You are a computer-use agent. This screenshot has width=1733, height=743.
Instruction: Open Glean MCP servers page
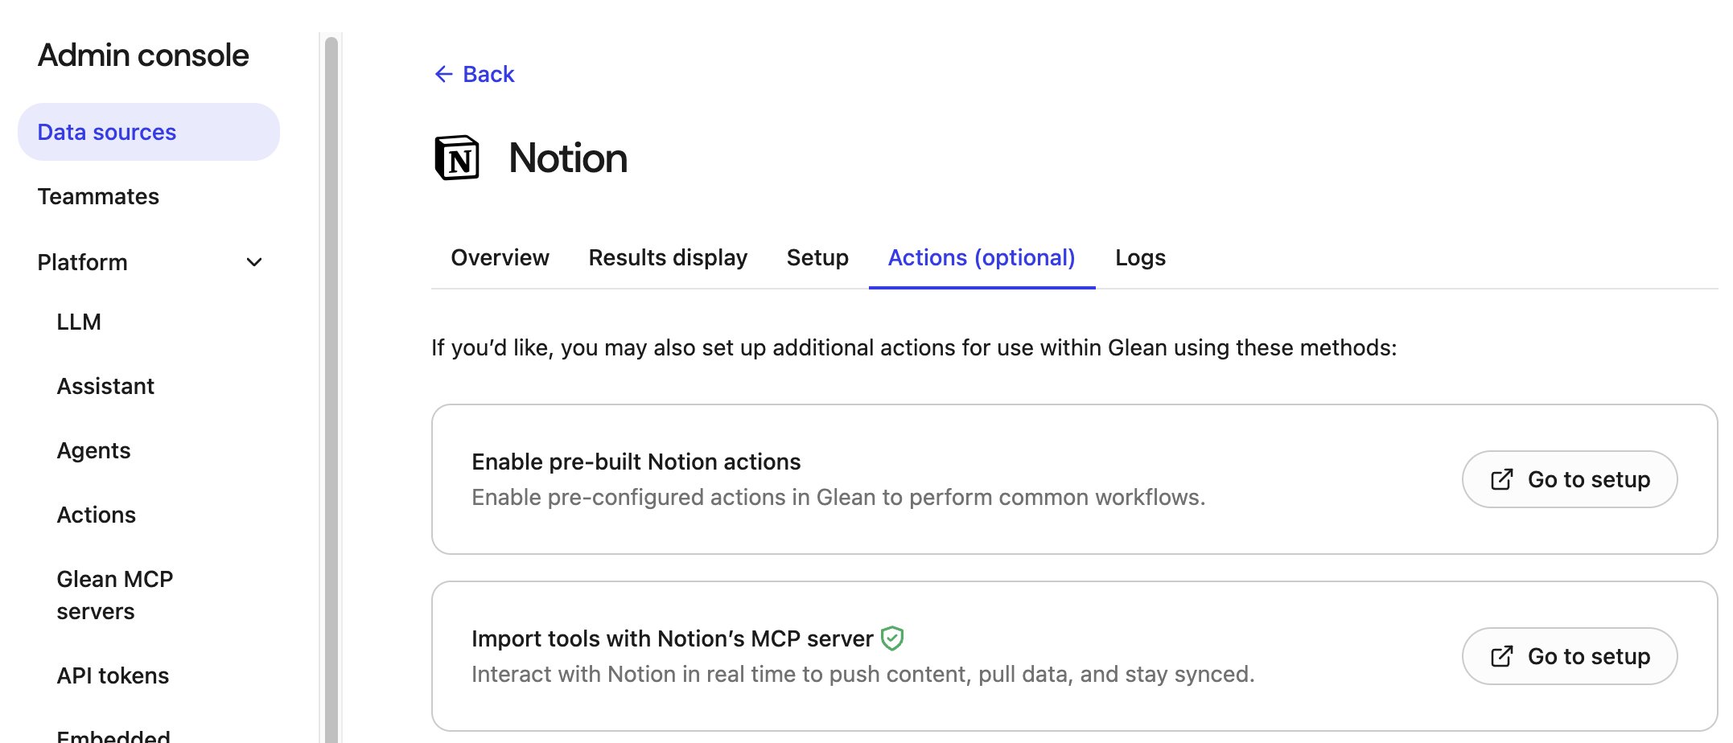click(x=115, y=595)
